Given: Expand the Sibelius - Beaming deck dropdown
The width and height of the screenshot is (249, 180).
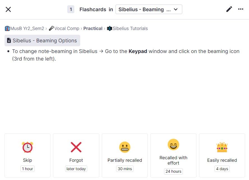Looking at the screenshot, I should 149,9.
